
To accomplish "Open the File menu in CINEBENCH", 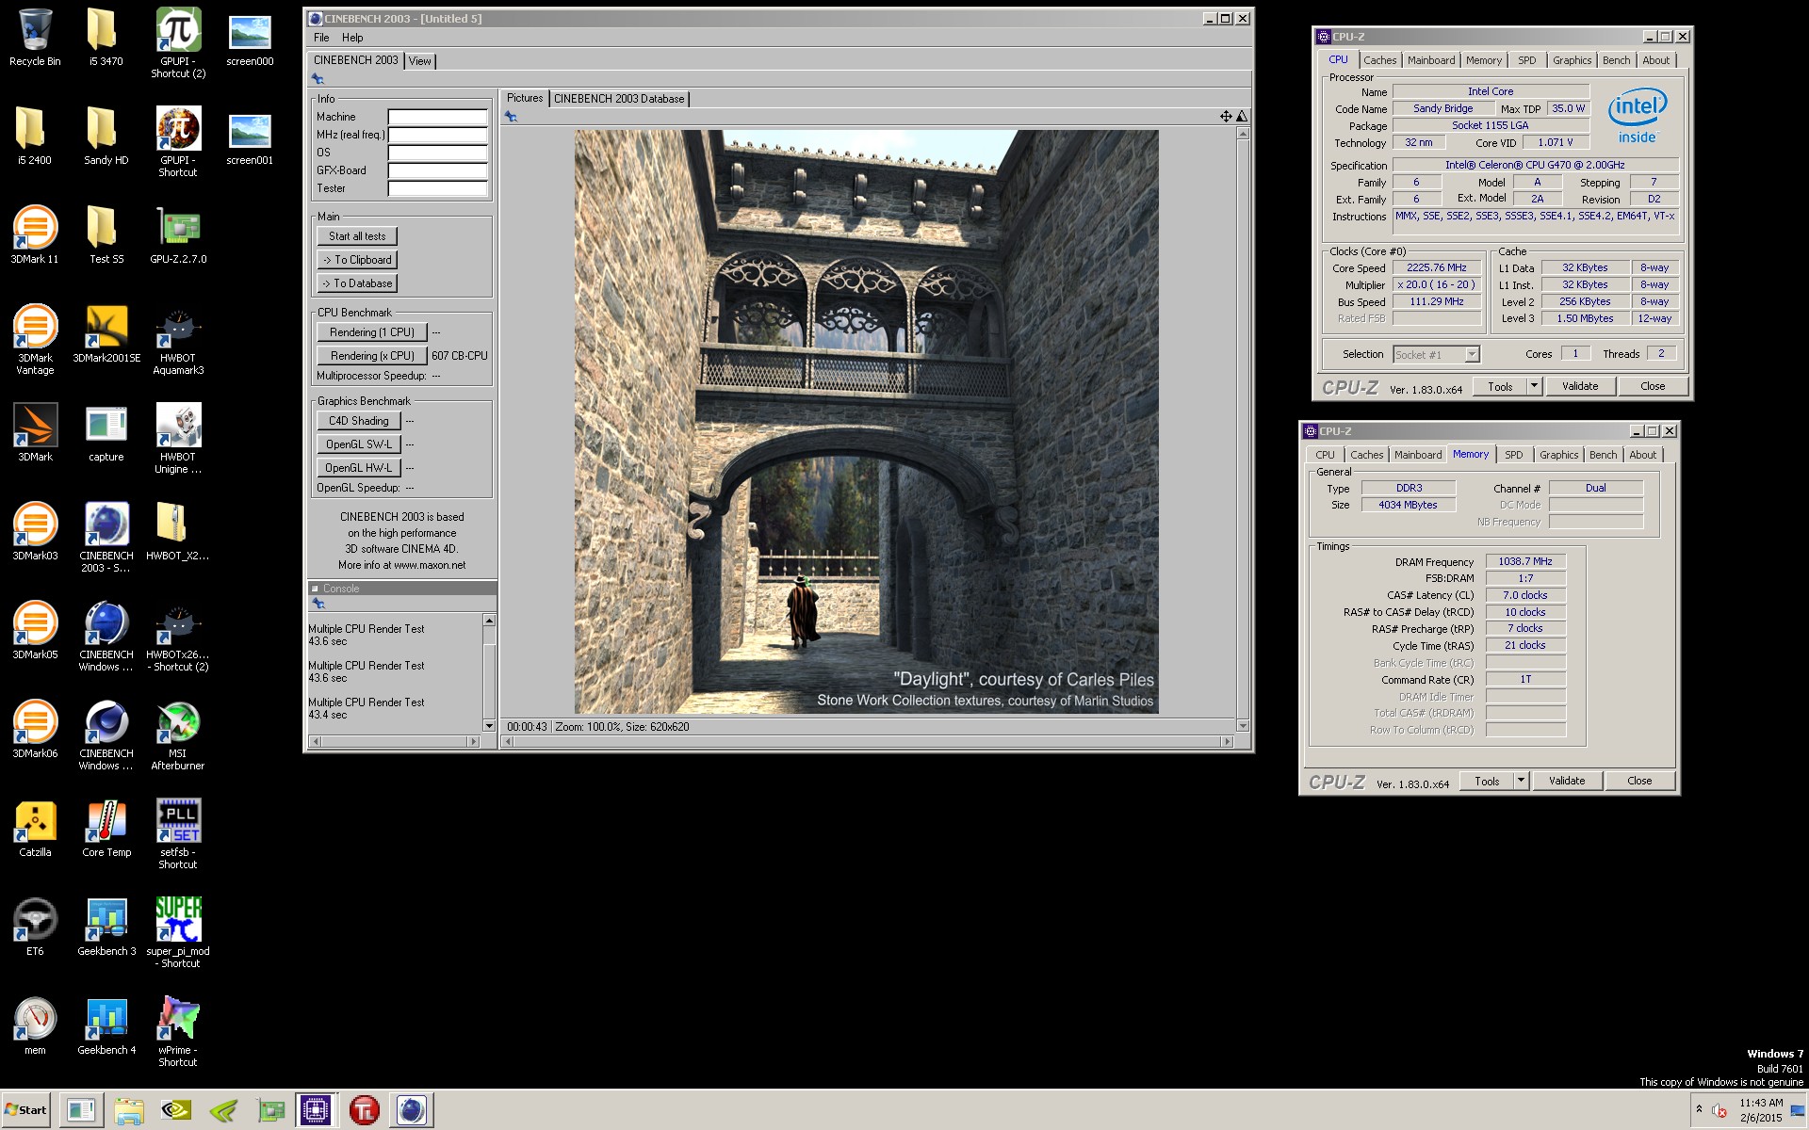I will tap(321, 38).
